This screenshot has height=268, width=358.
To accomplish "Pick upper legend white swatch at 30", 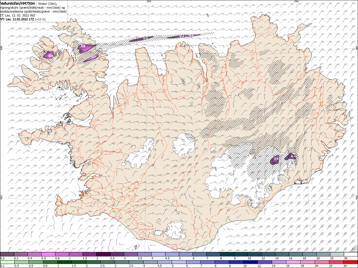I will (x=351, y=254).
